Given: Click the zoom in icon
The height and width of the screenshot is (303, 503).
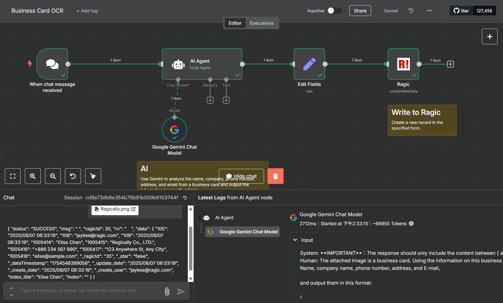Looking at the screenshot, I should [x=33, y=176].
